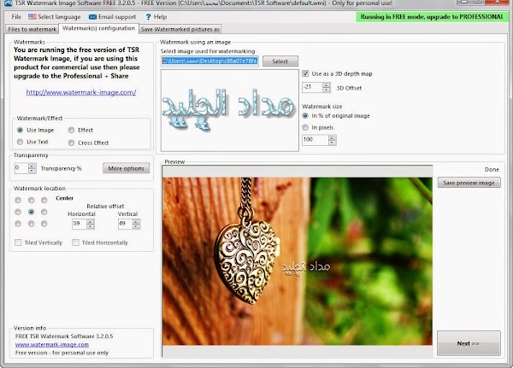This screenshot has width=513, height=368.
Task: Toggle Use as a 3D depth map
Action: [x=305, y=73]
